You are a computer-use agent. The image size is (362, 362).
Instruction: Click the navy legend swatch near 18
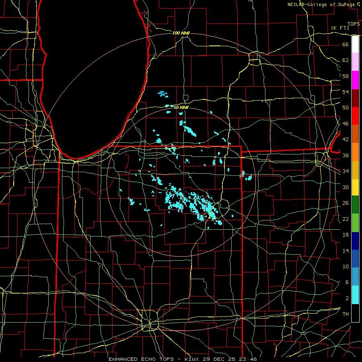355,241
